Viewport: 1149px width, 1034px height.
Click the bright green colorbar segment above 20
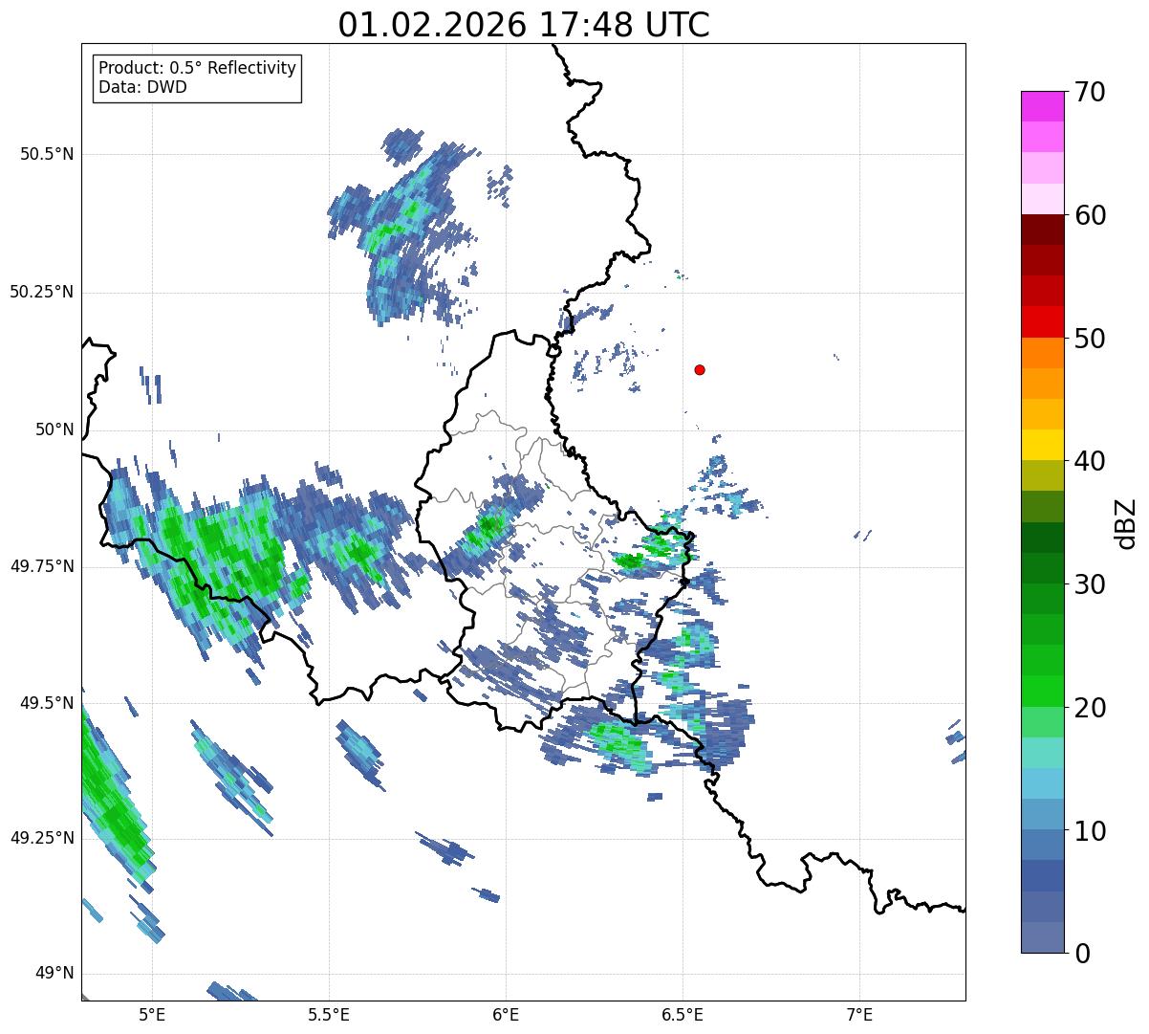tap(1042, 692)
